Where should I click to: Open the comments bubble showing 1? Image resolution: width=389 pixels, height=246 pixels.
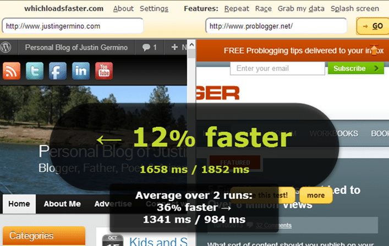(149, 47)
